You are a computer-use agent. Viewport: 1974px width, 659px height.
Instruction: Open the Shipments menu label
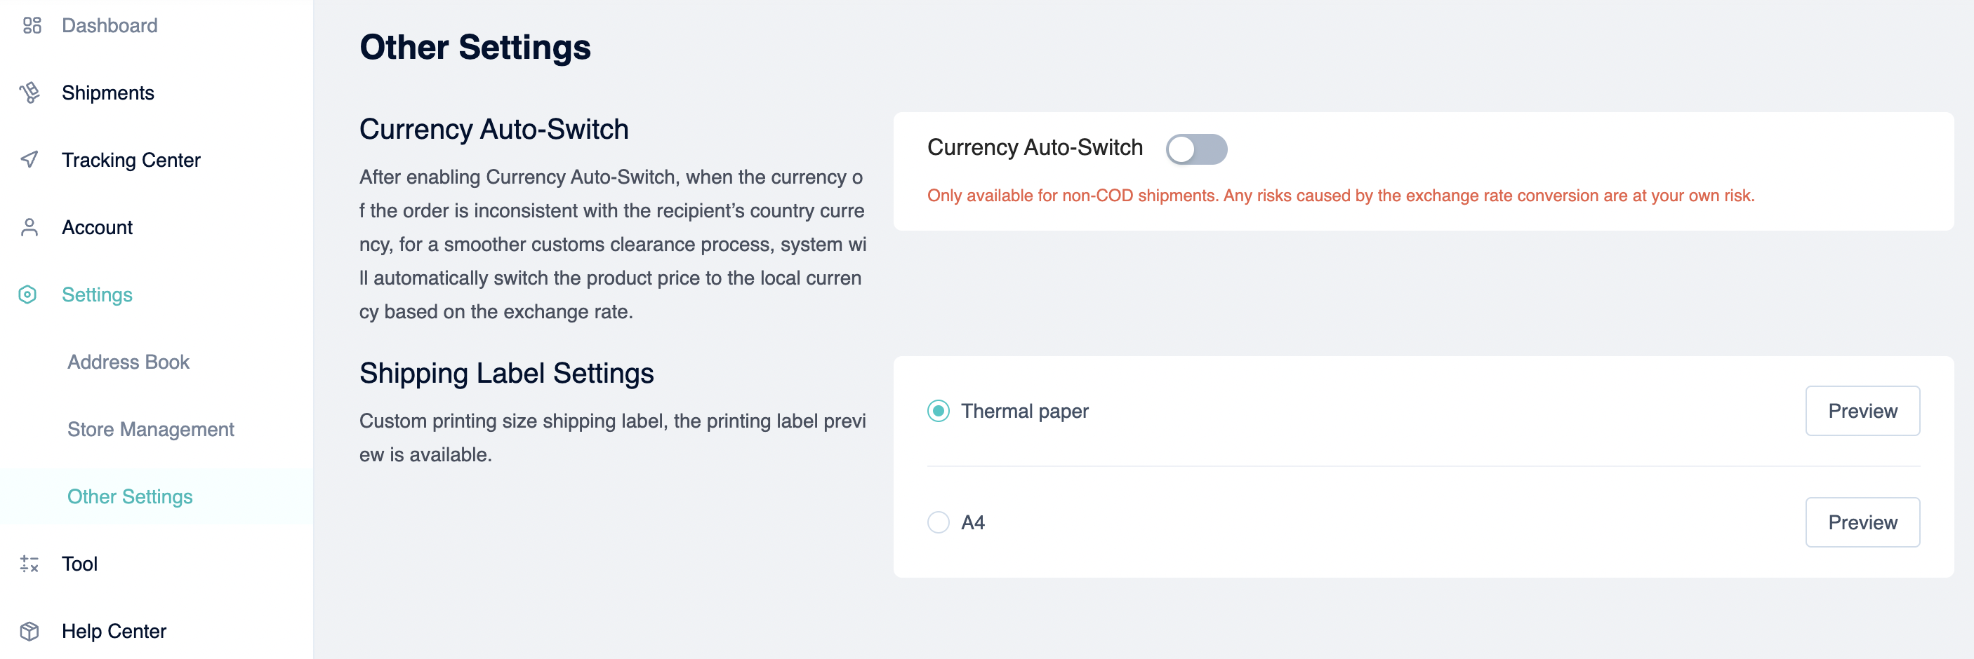point(108,93)
